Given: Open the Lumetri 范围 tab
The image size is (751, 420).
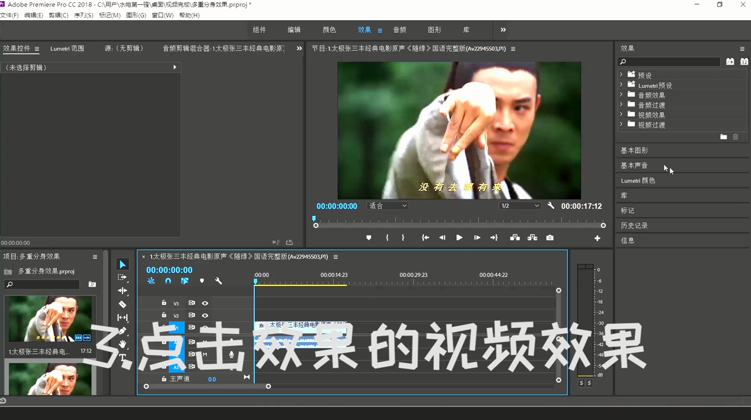Looking at the screenshot, I should tap(67, 49).
